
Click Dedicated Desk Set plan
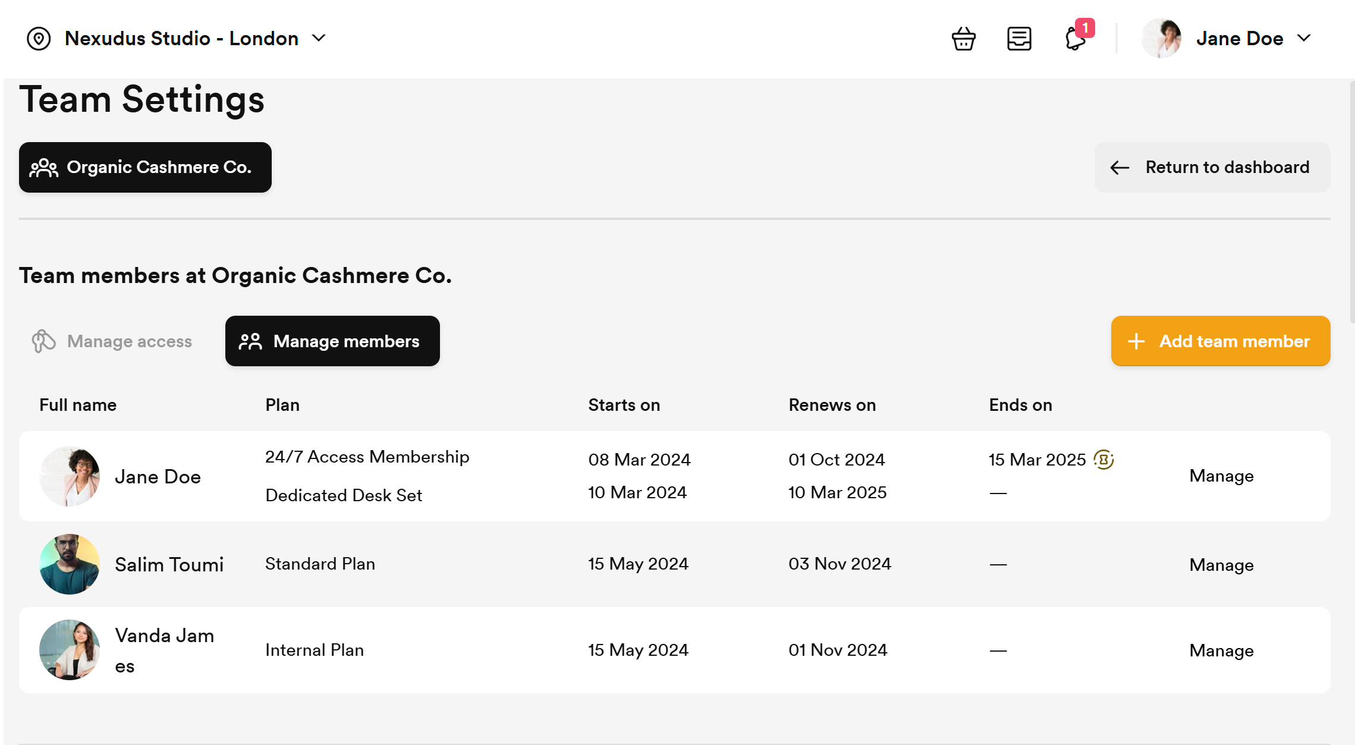344,495
